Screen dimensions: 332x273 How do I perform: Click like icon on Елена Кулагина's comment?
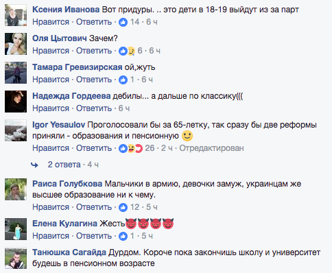click(123, 236)
